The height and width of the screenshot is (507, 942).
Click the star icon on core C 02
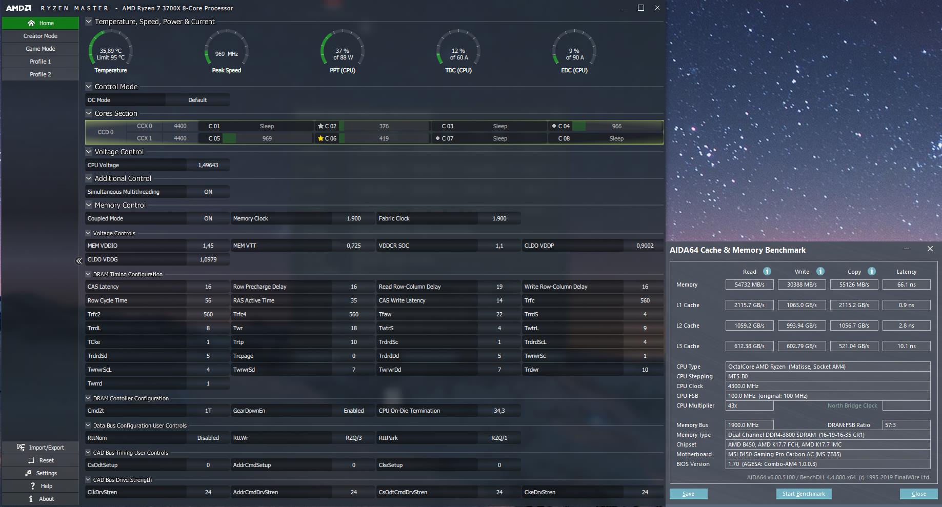pos(320,126)
